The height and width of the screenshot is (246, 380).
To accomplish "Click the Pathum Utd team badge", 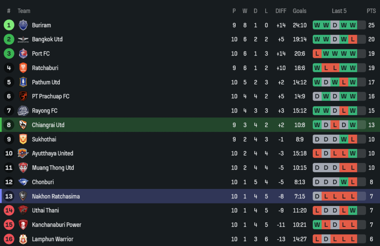I will [23, 82].
